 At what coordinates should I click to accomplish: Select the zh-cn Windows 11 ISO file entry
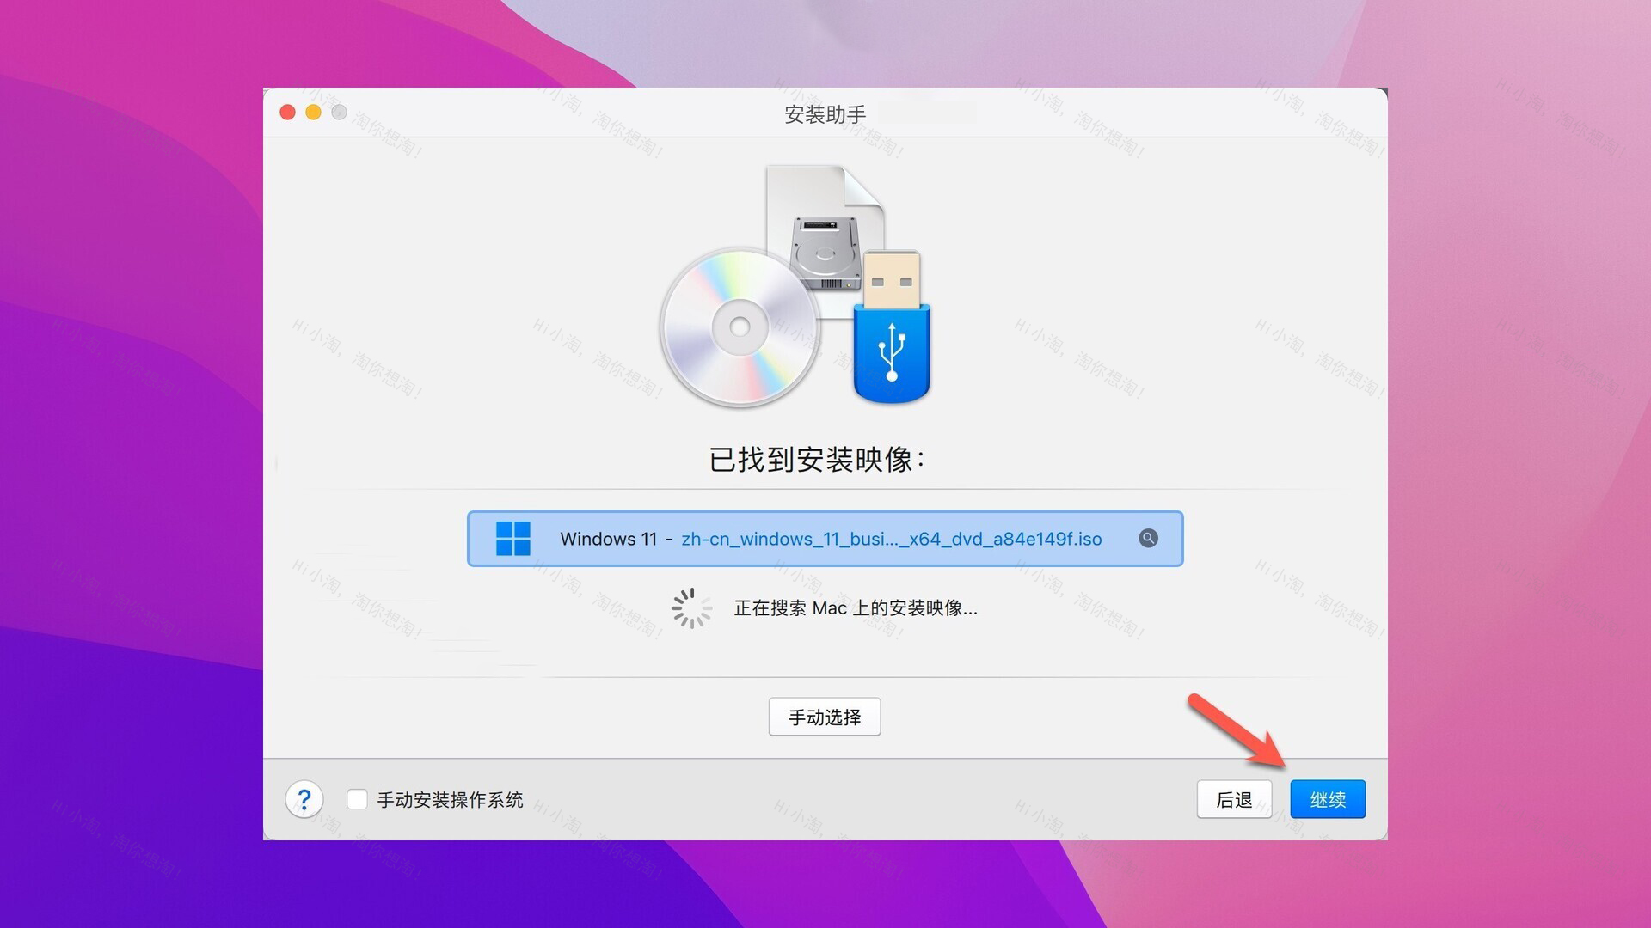tap(825, 538)
